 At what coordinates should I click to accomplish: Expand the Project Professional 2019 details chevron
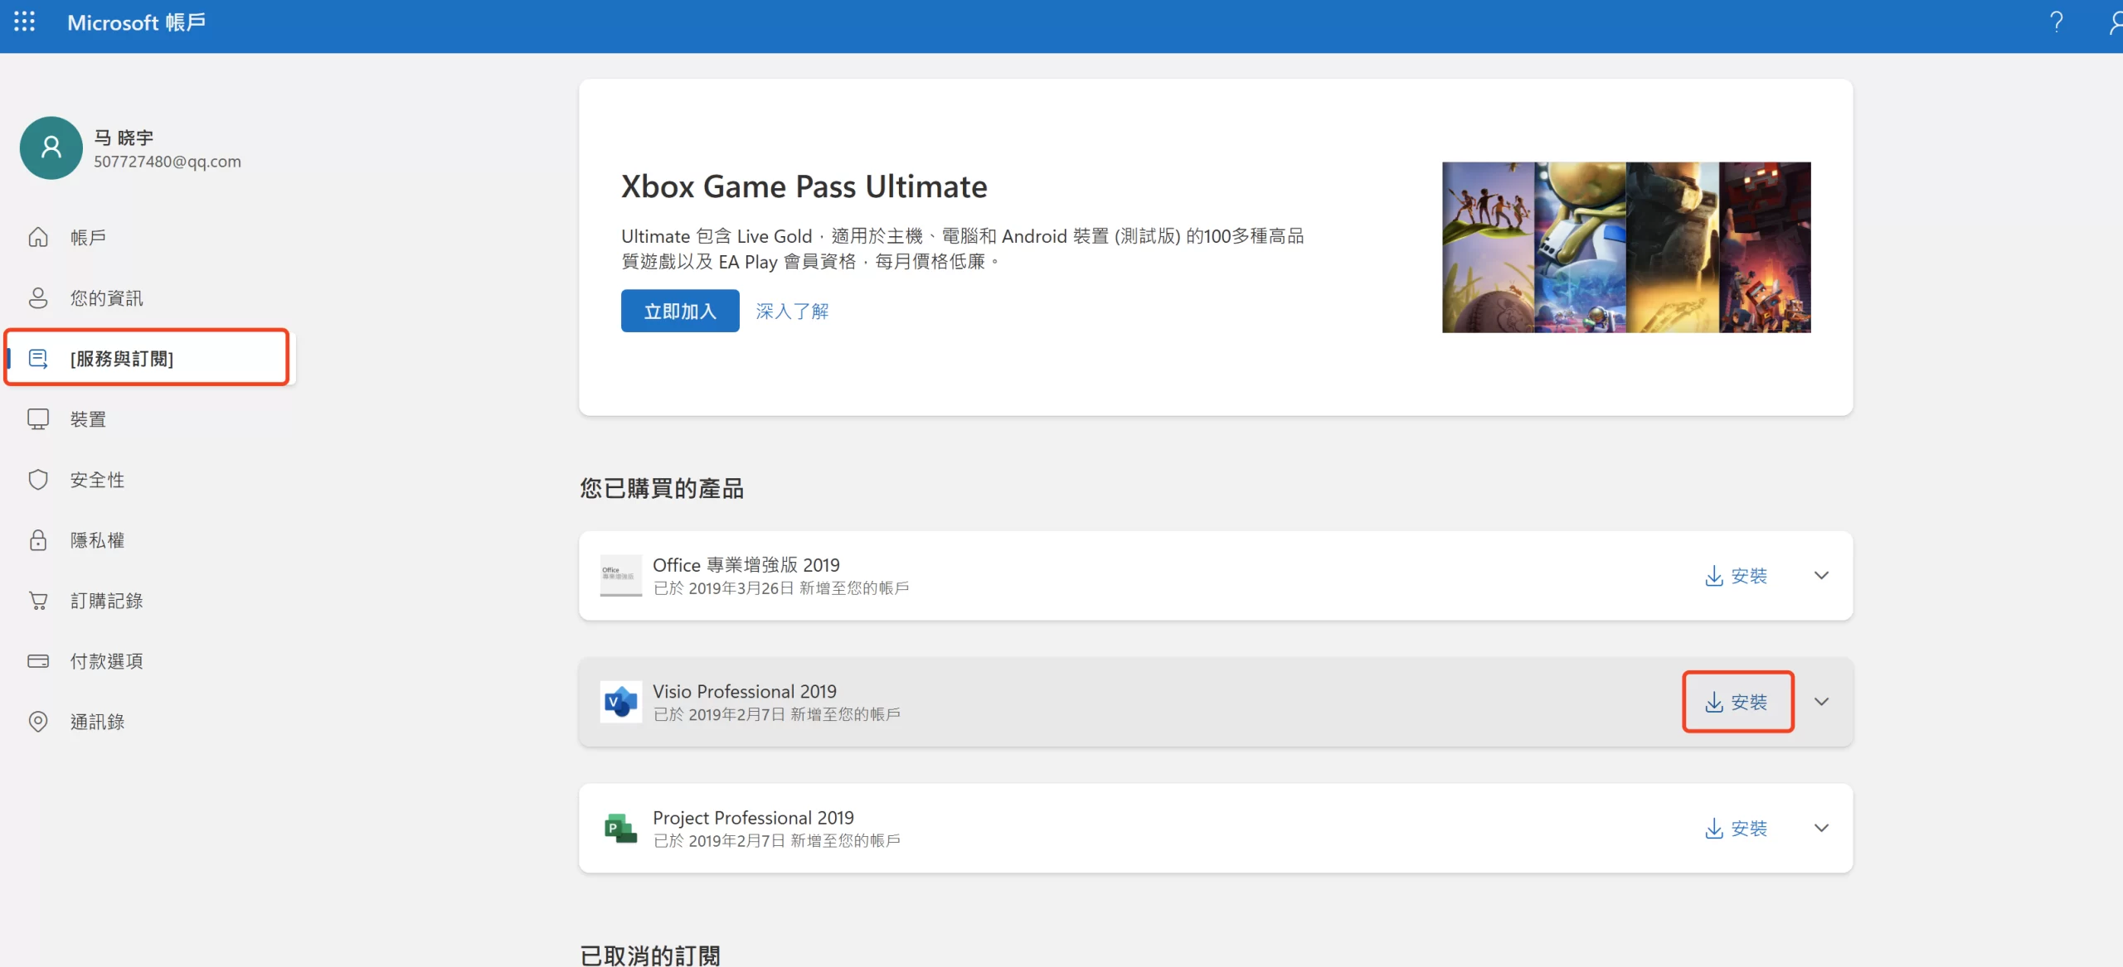click(x=1821, y=828)
